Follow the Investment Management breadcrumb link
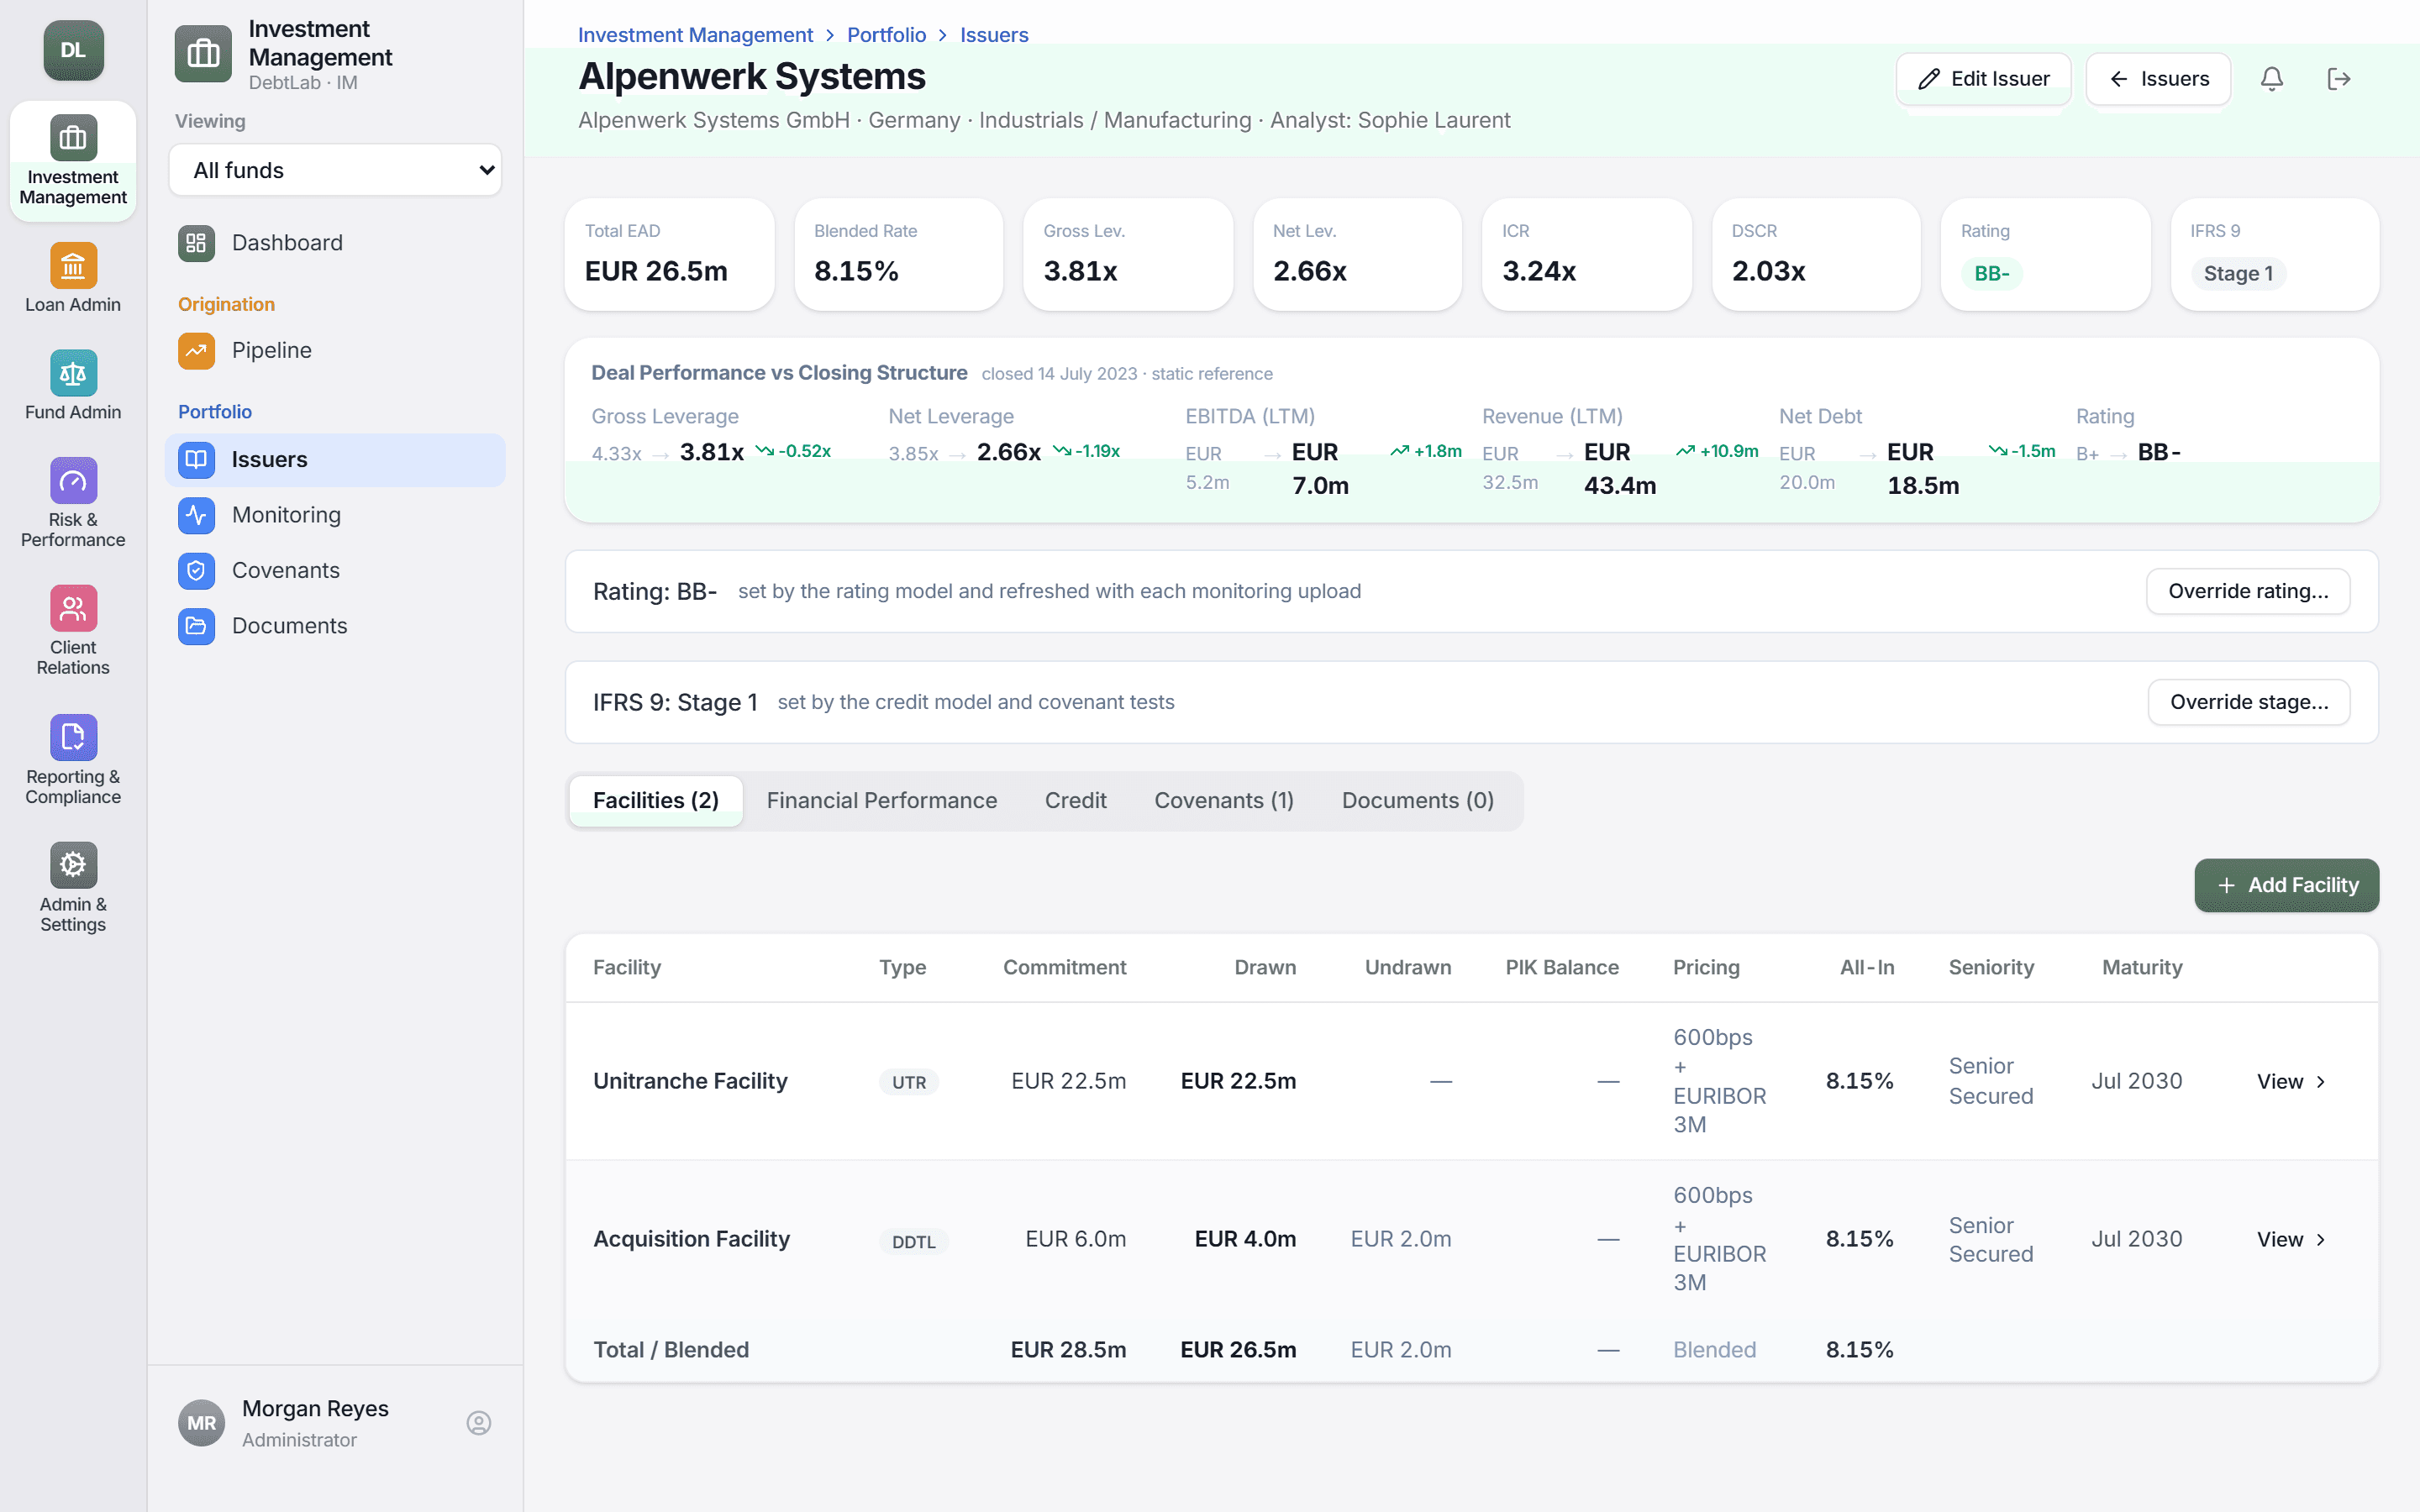This screenshot has height=1512, width=2420. pyautogui.click(x=695, y=35)
